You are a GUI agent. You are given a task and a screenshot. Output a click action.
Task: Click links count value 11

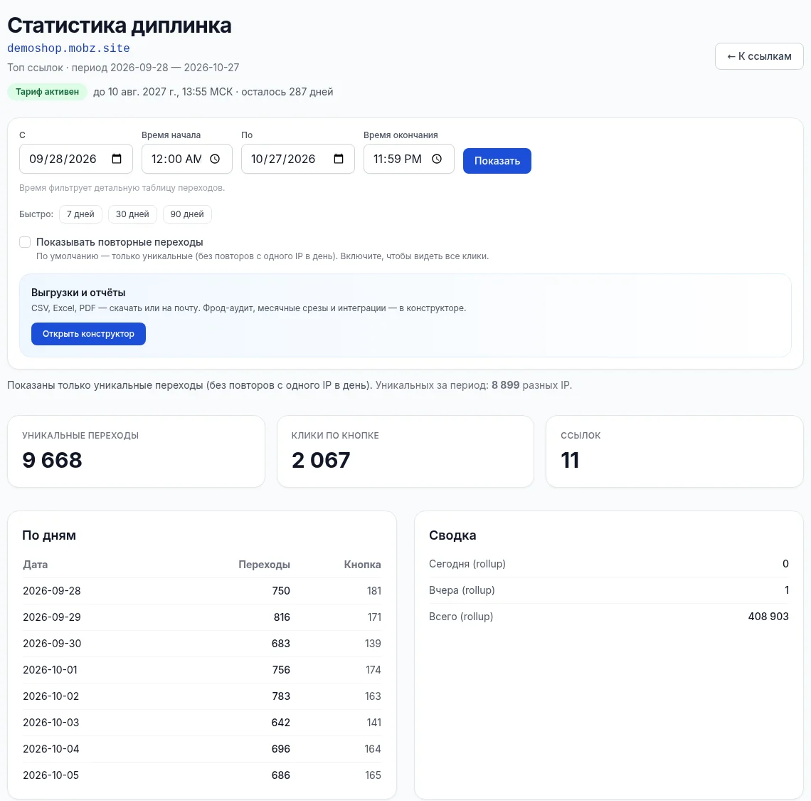[570, 460]
